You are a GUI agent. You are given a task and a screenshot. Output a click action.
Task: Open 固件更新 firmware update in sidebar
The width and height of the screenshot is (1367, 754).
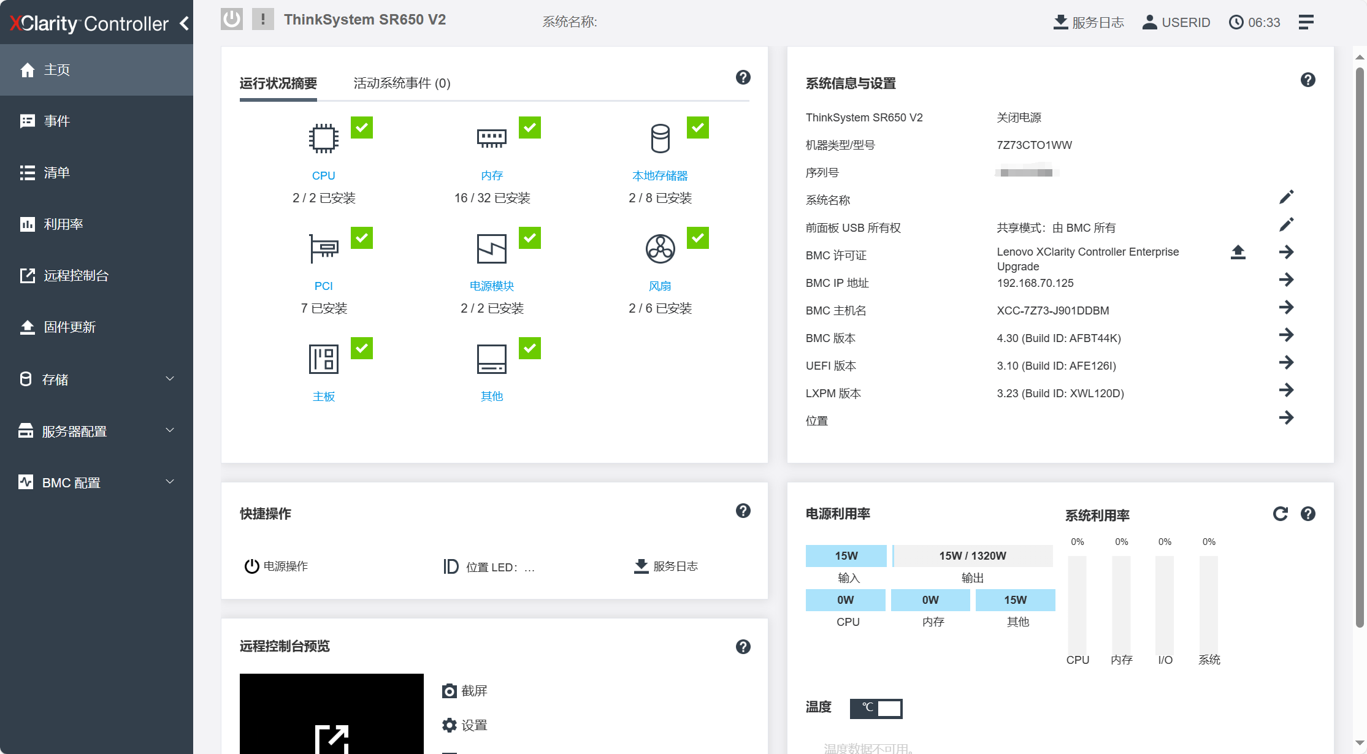96,327
